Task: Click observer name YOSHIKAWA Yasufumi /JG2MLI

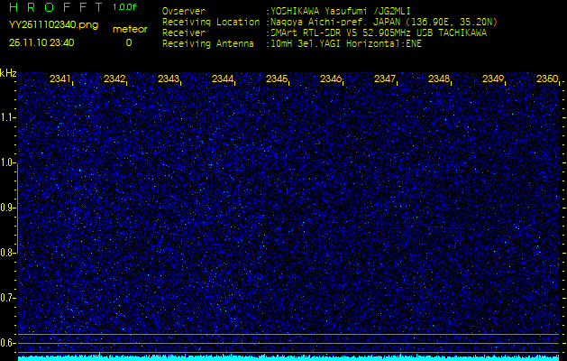Action: point(338,12)
